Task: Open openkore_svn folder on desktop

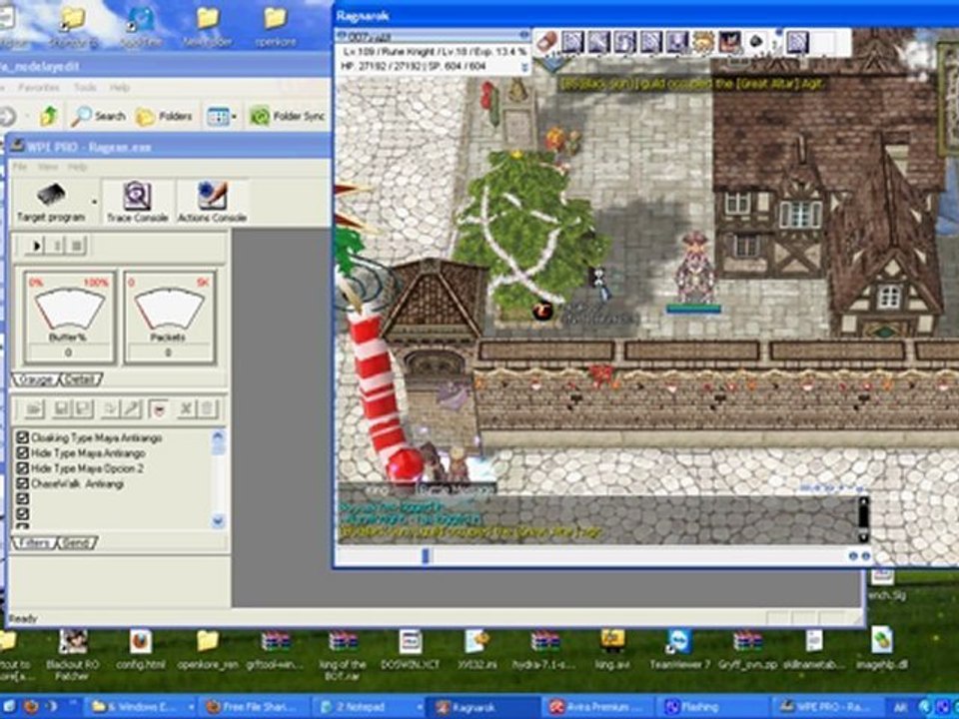Action: [x=208, y=650]
